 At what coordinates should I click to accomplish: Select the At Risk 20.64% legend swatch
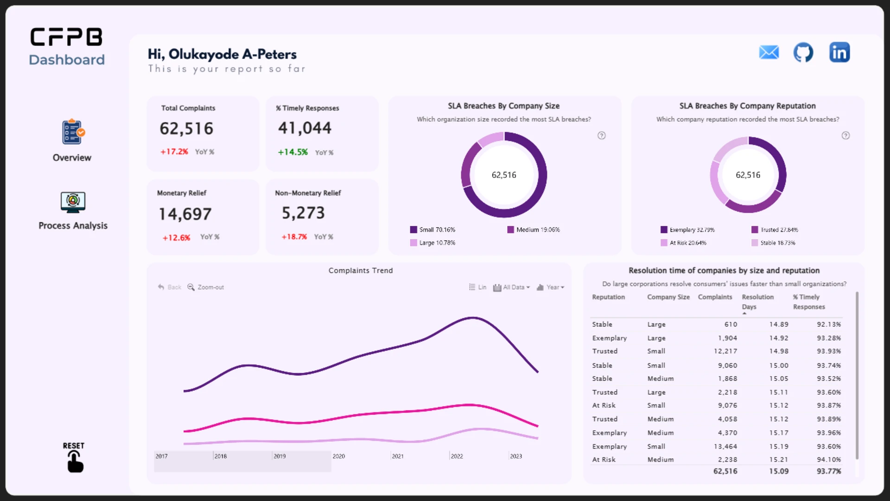[x=664, y=243]
